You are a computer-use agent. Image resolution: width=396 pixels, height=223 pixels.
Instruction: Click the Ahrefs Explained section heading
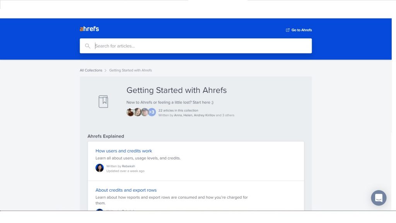(106, 136)
